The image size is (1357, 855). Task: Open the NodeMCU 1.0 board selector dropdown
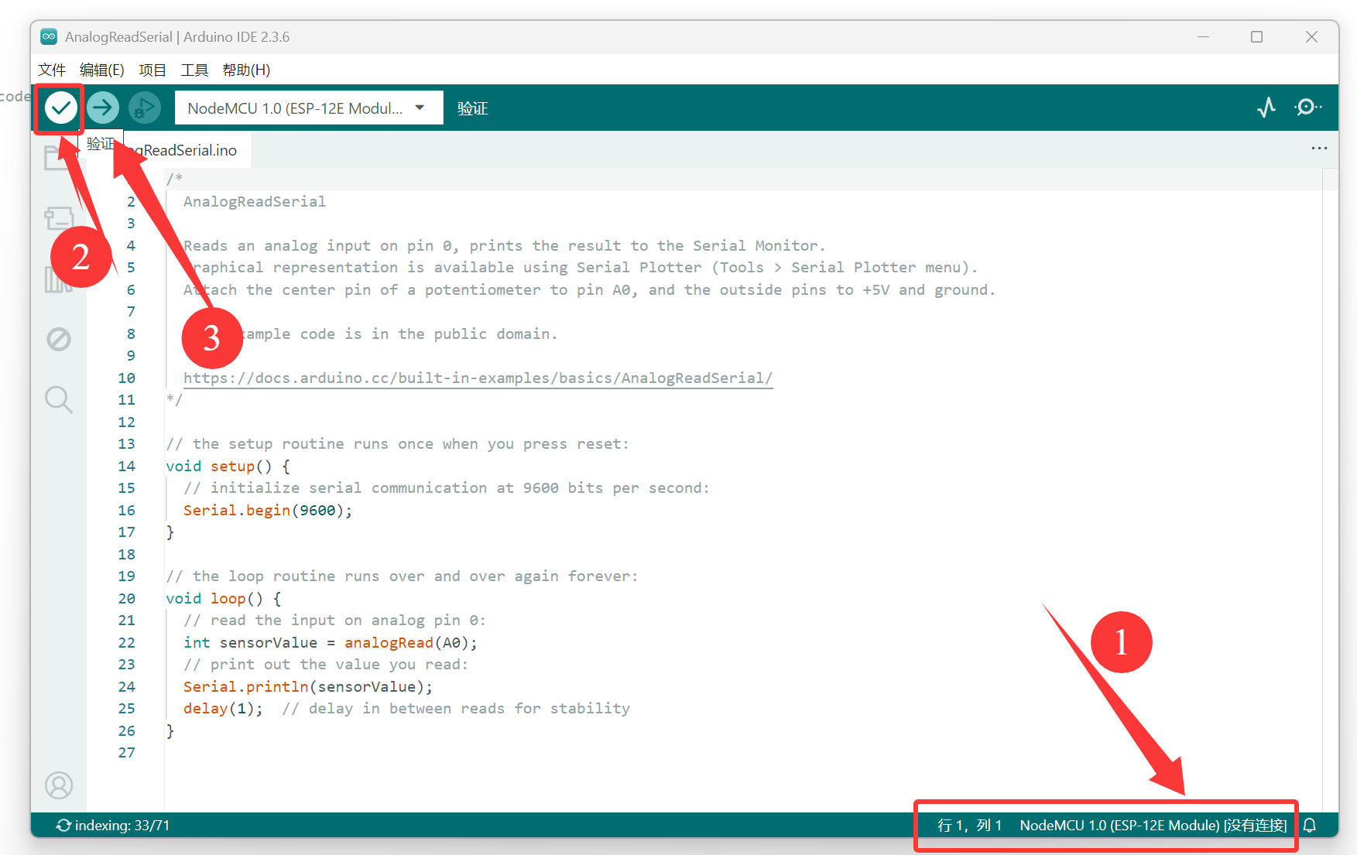click(x=309, y=108)
